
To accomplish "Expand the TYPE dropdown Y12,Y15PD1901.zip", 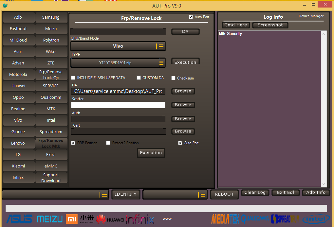I will point(118,63).
